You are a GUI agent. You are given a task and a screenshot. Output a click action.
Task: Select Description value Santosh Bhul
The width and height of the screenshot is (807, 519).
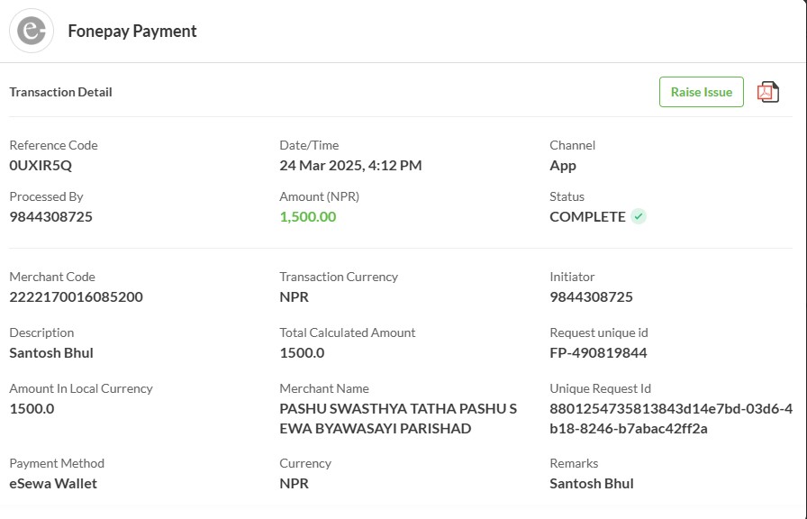pyautogui.click(x=51, y=353)
